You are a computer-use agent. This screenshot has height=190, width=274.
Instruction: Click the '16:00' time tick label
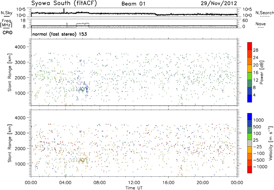[x=168, y=183]
